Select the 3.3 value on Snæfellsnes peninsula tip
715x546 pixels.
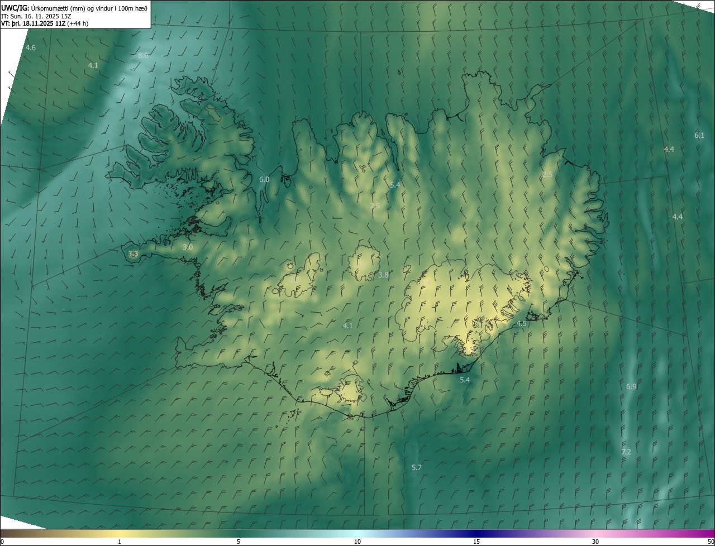pos(133,254)
